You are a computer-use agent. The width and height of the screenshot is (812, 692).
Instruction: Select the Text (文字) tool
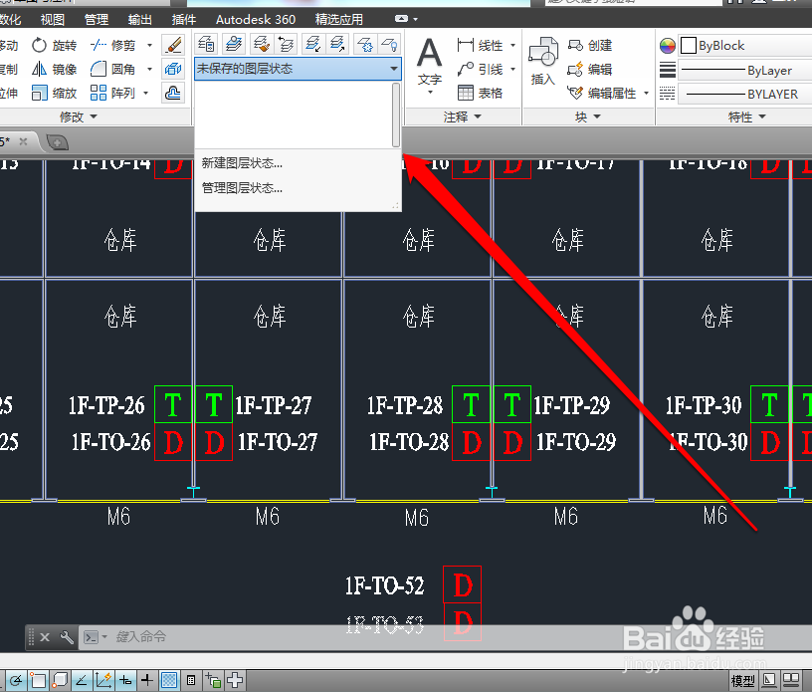[x=430, y=61]
